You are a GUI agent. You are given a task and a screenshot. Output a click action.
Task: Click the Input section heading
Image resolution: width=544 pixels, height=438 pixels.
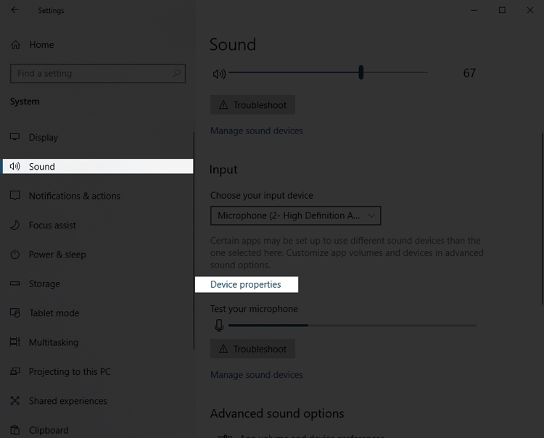223,170
